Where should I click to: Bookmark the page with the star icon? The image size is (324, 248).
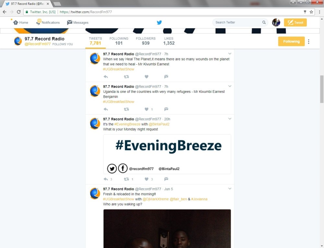click(311, 12)
